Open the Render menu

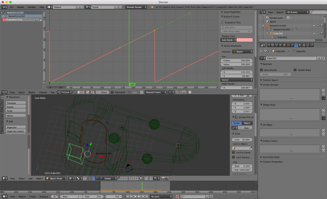20,7
